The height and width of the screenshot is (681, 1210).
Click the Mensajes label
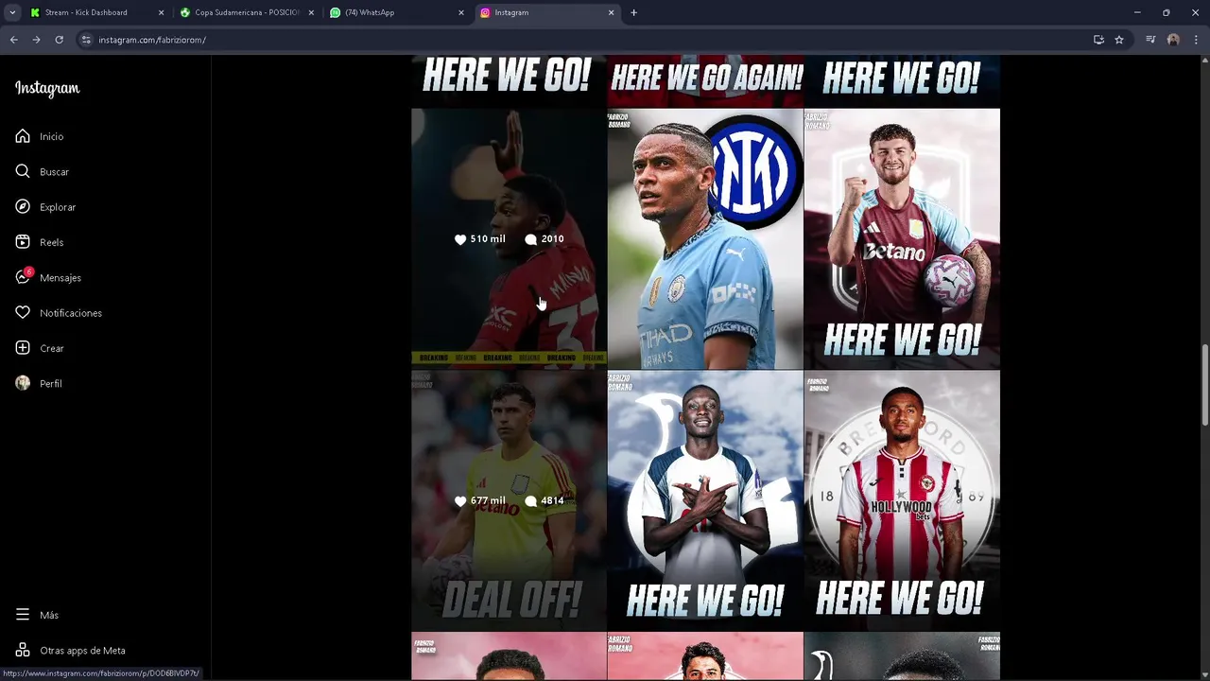coord(60,278)
